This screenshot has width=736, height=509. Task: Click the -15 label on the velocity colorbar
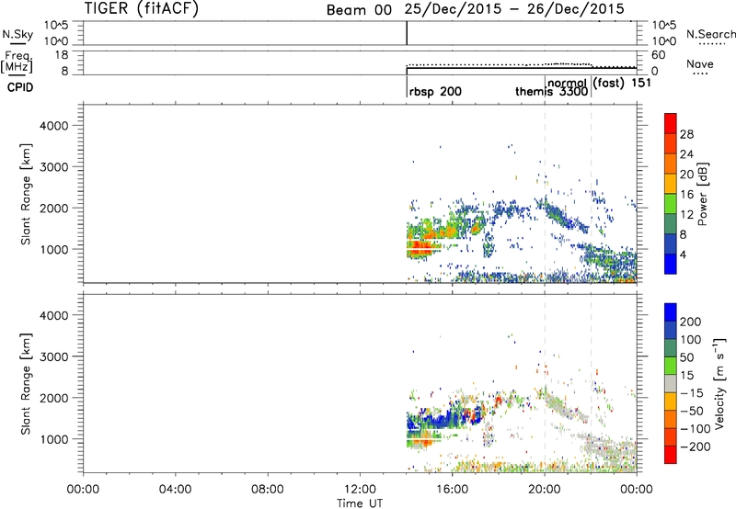[692, 393]
